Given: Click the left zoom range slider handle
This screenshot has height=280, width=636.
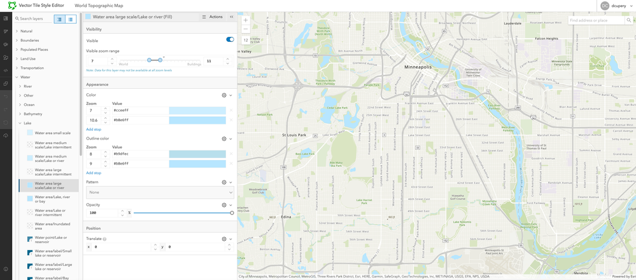Looking at the screenshot, I should pyautogui.click(x=149, y=60).
